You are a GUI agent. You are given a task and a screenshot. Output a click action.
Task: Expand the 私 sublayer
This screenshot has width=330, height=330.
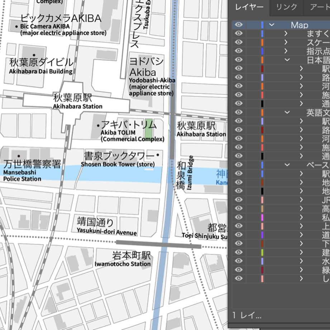click(x=301, y=217)
